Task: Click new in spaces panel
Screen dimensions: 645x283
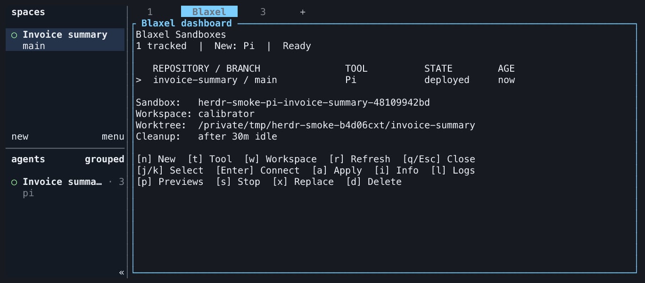Action: 20,137
